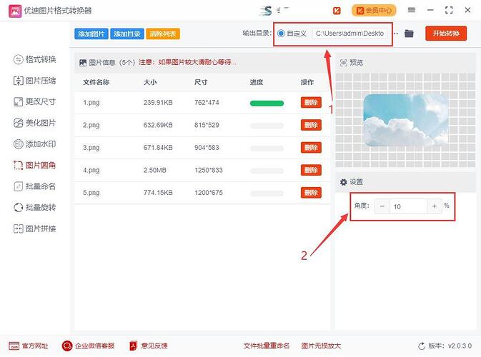Click the progress bar for 1.png
The height and width of the screenshot is (357, 481).
click(267, 104)
